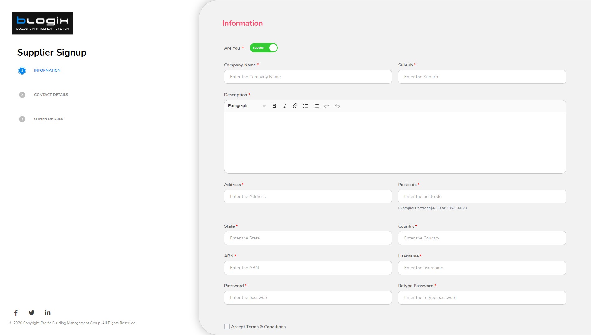591x335 pixels.
Task: Toggle the Supplier switch
Action: (x=263, y=48)
